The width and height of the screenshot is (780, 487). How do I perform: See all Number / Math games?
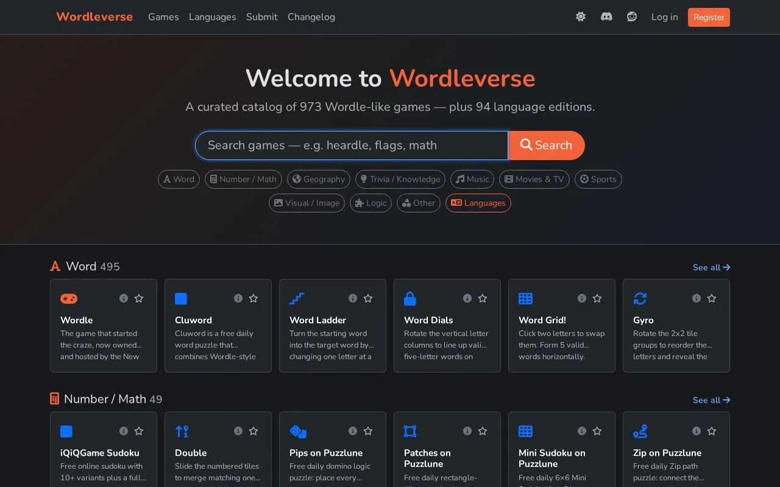(711, 400)
